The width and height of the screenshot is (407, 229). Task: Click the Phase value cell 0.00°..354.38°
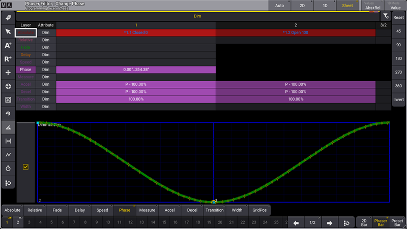pos(136,70)
